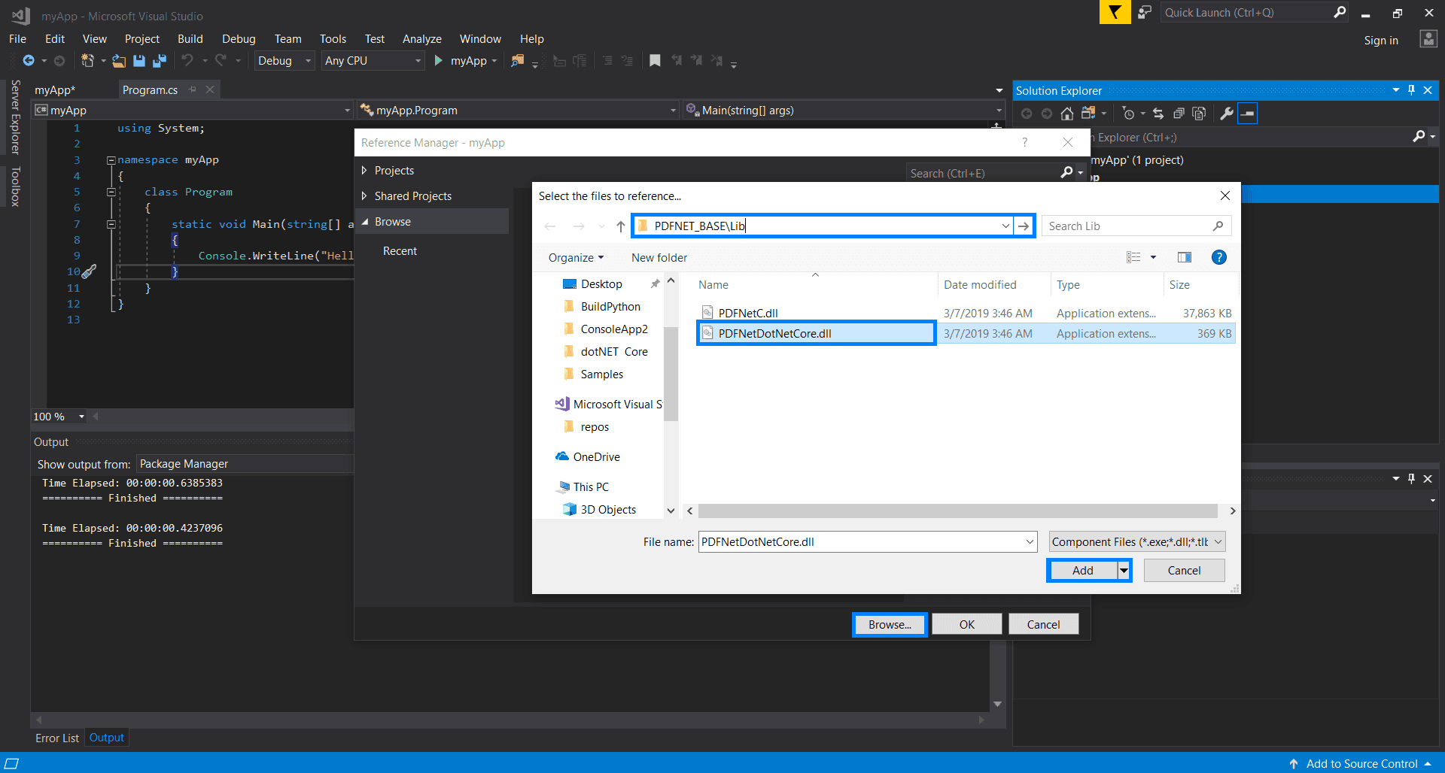Open the Component Files type filter dropdown

[1136, 542]
